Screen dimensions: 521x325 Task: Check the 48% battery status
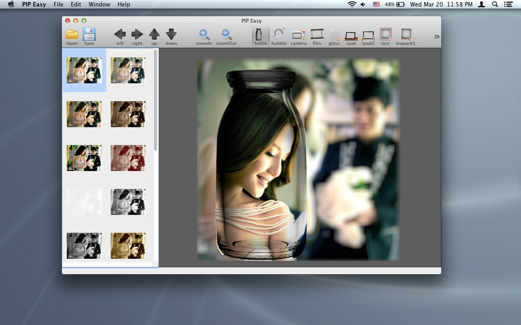pos(395,5)
